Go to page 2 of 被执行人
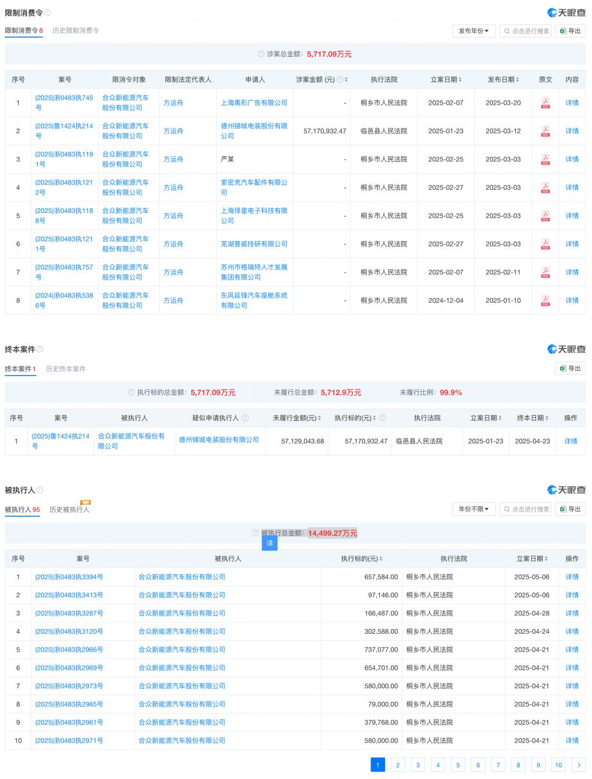This screenshot has width=592, height=779. point(398,765)
